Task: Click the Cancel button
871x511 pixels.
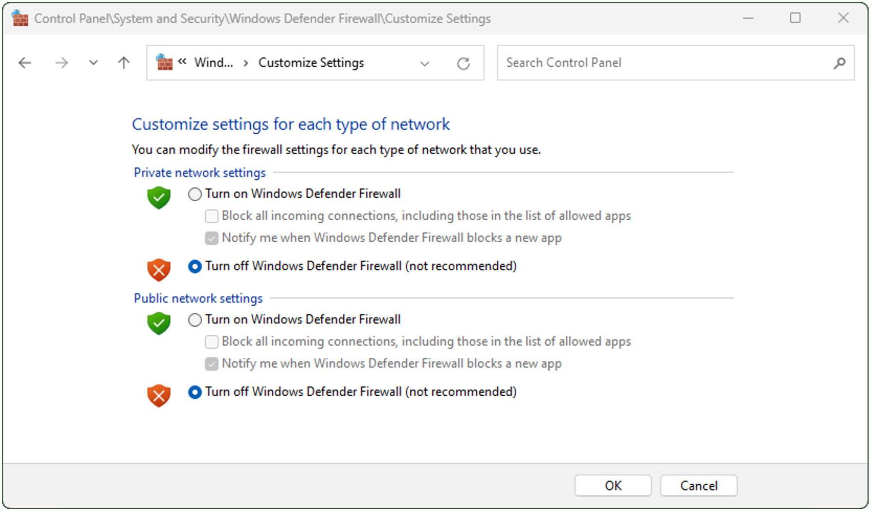Action: tap(698, 485)
